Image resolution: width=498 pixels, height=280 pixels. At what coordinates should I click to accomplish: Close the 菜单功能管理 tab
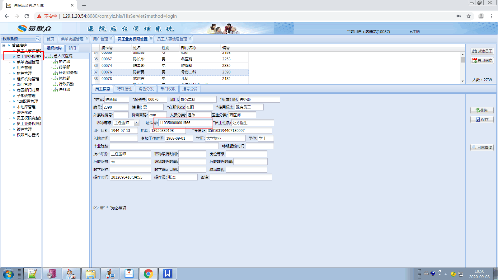pos(87,38)
